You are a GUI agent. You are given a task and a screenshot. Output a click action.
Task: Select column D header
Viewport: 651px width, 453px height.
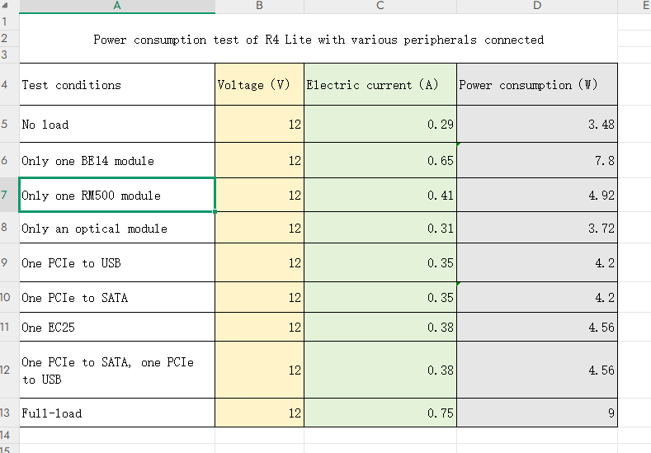(x=537, y=6)
